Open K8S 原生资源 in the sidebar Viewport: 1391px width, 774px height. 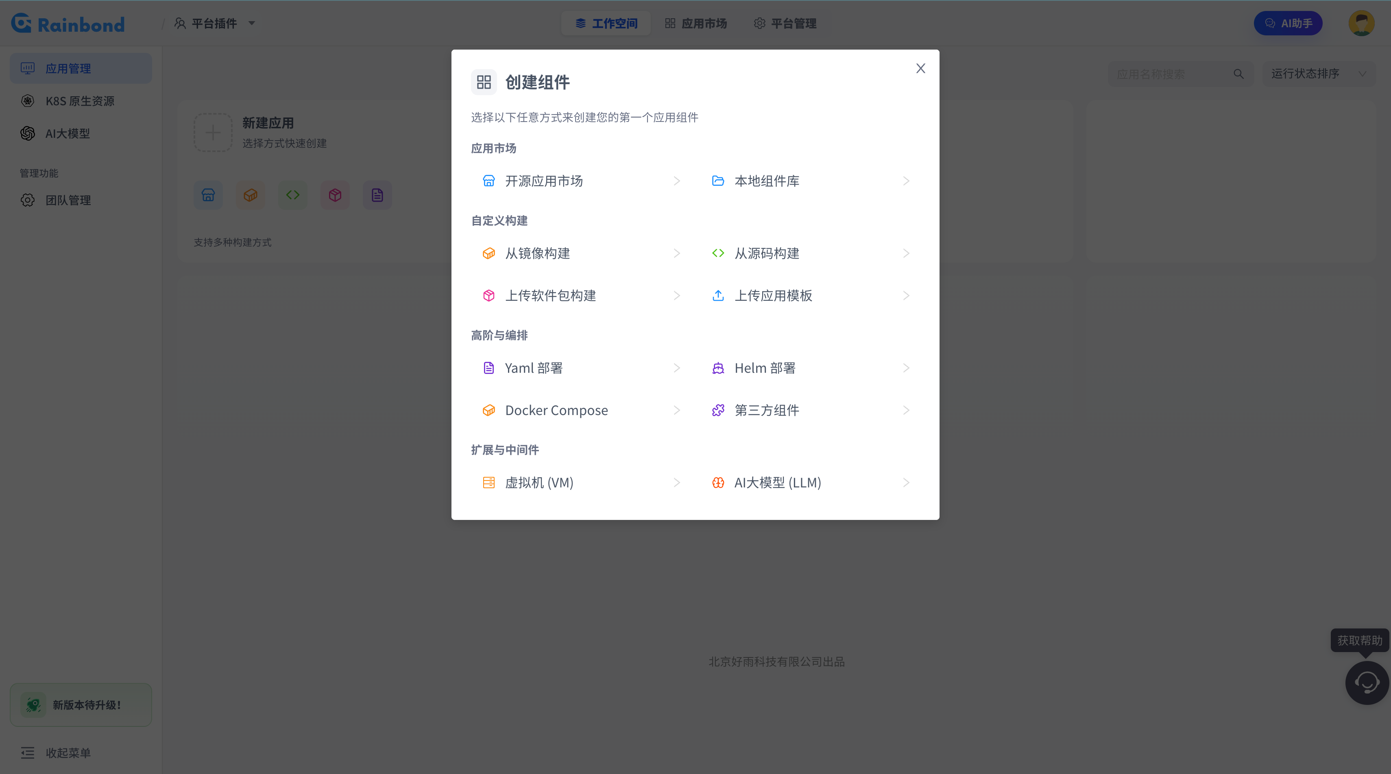pos(81,101)
